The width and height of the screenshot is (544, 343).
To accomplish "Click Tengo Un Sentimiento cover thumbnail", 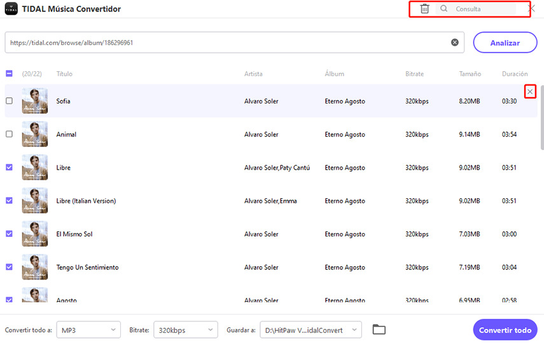I will pyautogui.click(x=35, y=267).
